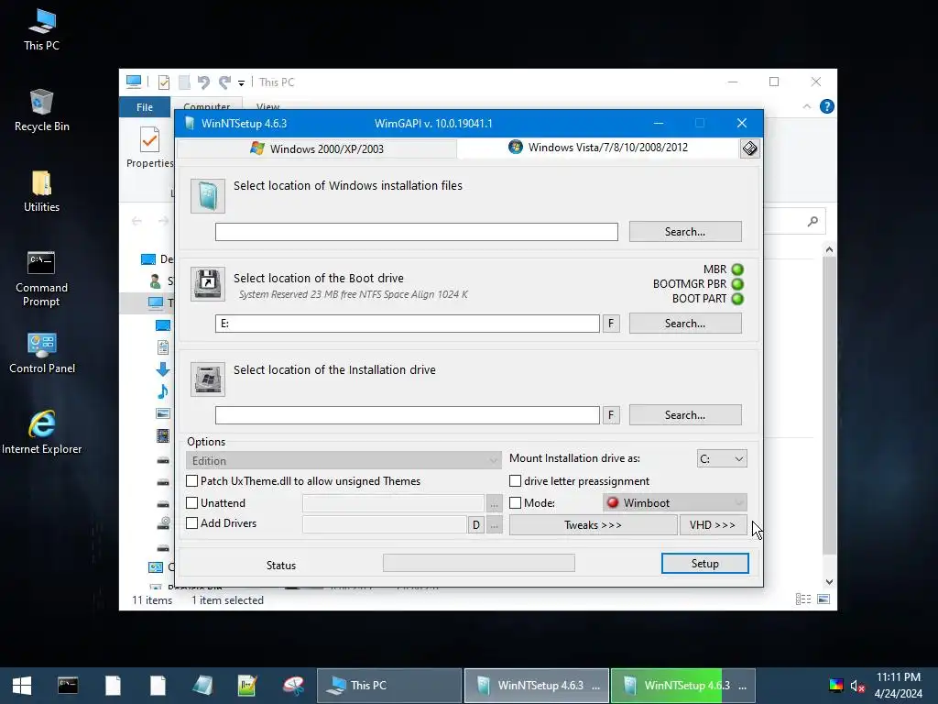Click the search magnifier in This PC window
The image size is (938, 704).
tap(813, 222)
